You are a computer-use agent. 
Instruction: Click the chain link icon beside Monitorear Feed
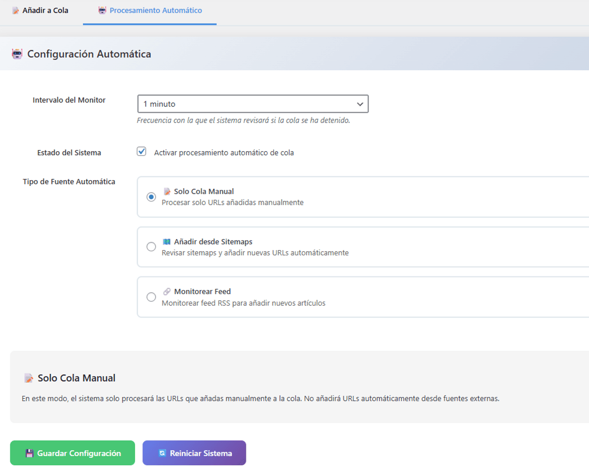click(x=167, y=291)
